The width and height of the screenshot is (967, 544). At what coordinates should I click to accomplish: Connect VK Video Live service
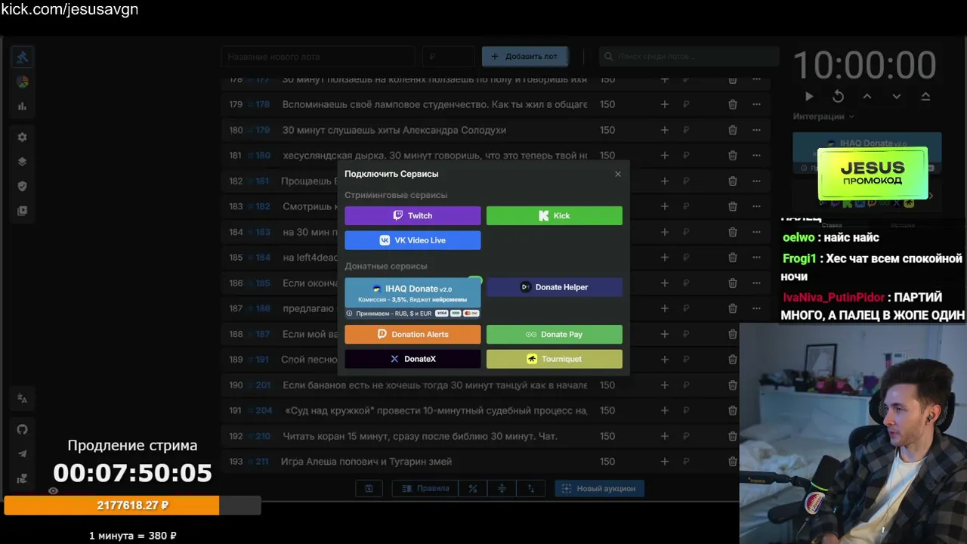412,240
